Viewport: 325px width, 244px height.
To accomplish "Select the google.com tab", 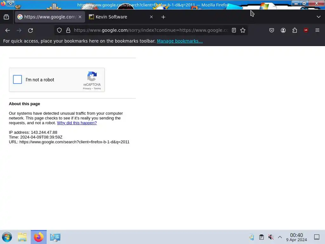I will coord(50,17).
